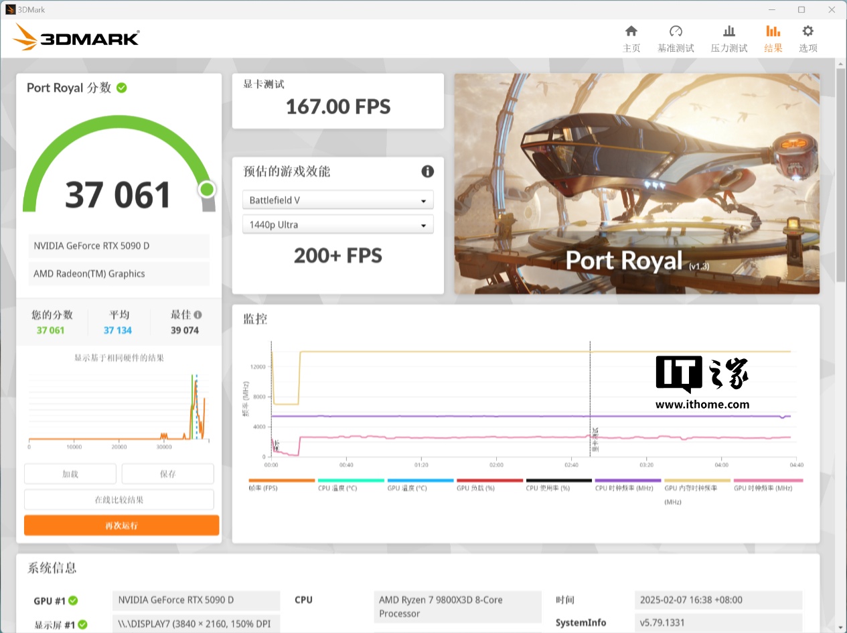Screen dimensions: 847x633
Task: Expand the Battlefield V game dropdown
Action: pos(337,200)
